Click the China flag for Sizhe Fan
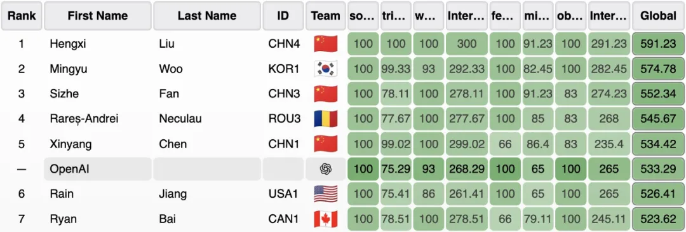This screenshot has width=686, height=232. point(326,93)
